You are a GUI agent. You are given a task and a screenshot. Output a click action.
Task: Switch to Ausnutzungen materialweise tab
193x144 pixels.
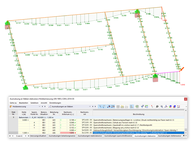(90, 136)
